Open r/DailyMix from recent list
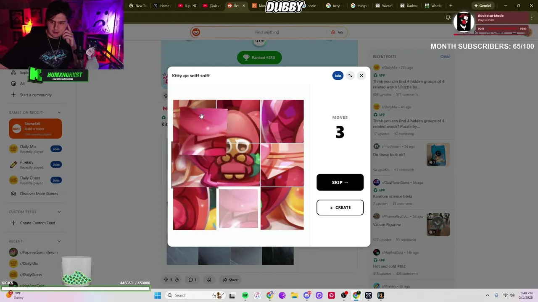The height and width of the screenshot is (302, 538). [x=29, y=264]
